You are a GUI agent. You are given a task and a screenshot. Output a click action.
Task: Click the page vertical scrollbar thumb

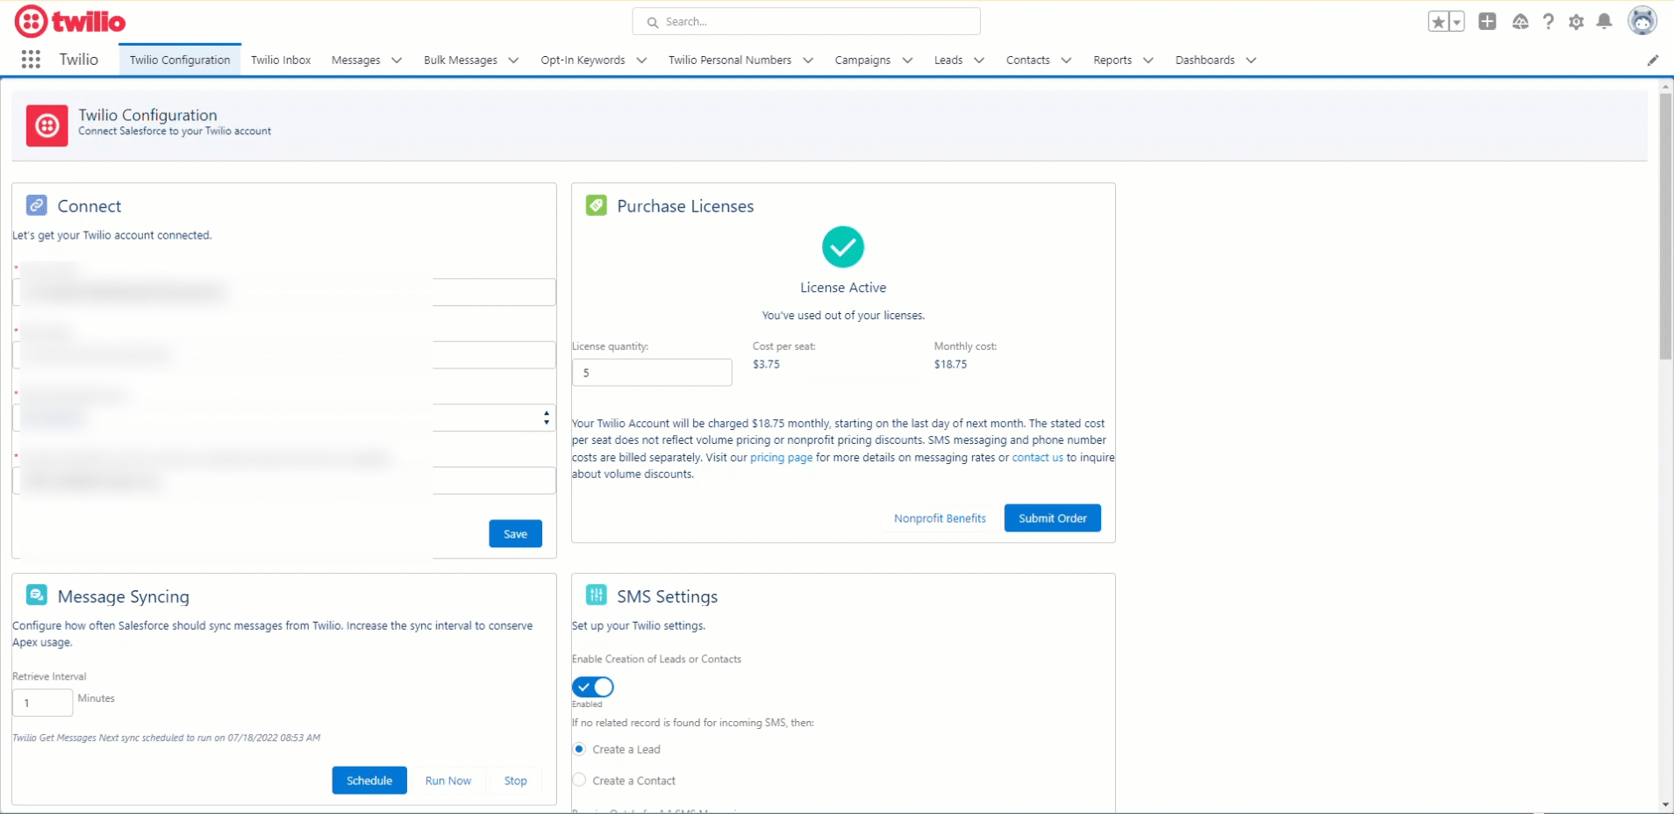click(x=1665, y=225)
